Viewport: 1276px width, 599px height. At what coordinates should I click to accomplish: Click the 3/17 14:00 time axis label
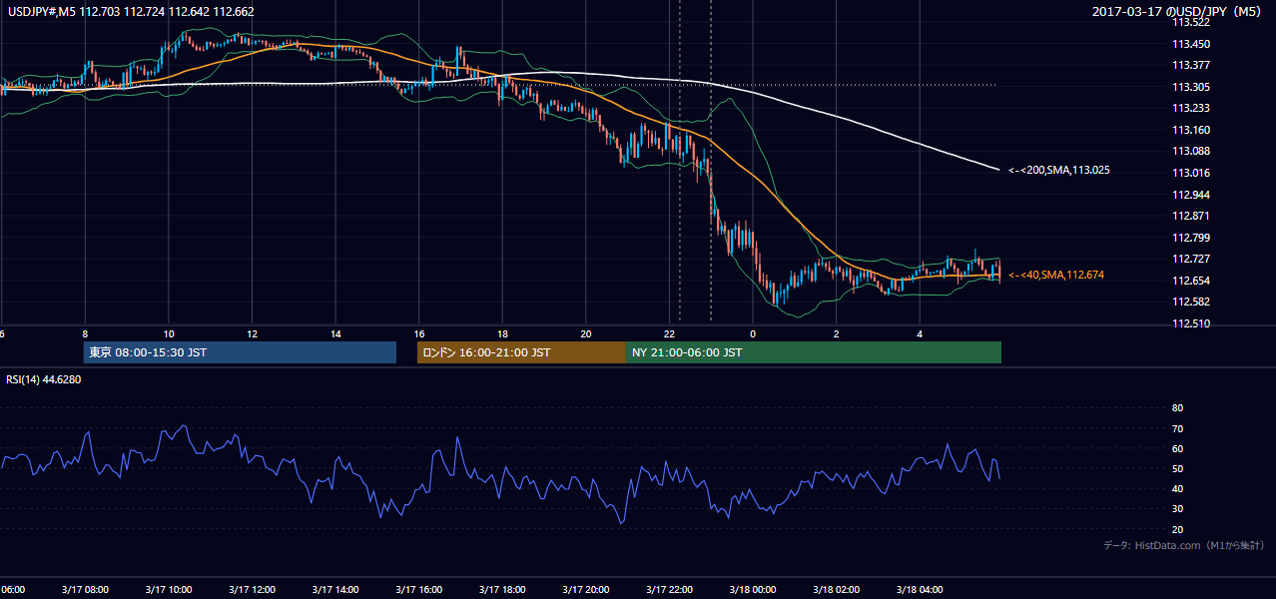click(x=335, y=589)
